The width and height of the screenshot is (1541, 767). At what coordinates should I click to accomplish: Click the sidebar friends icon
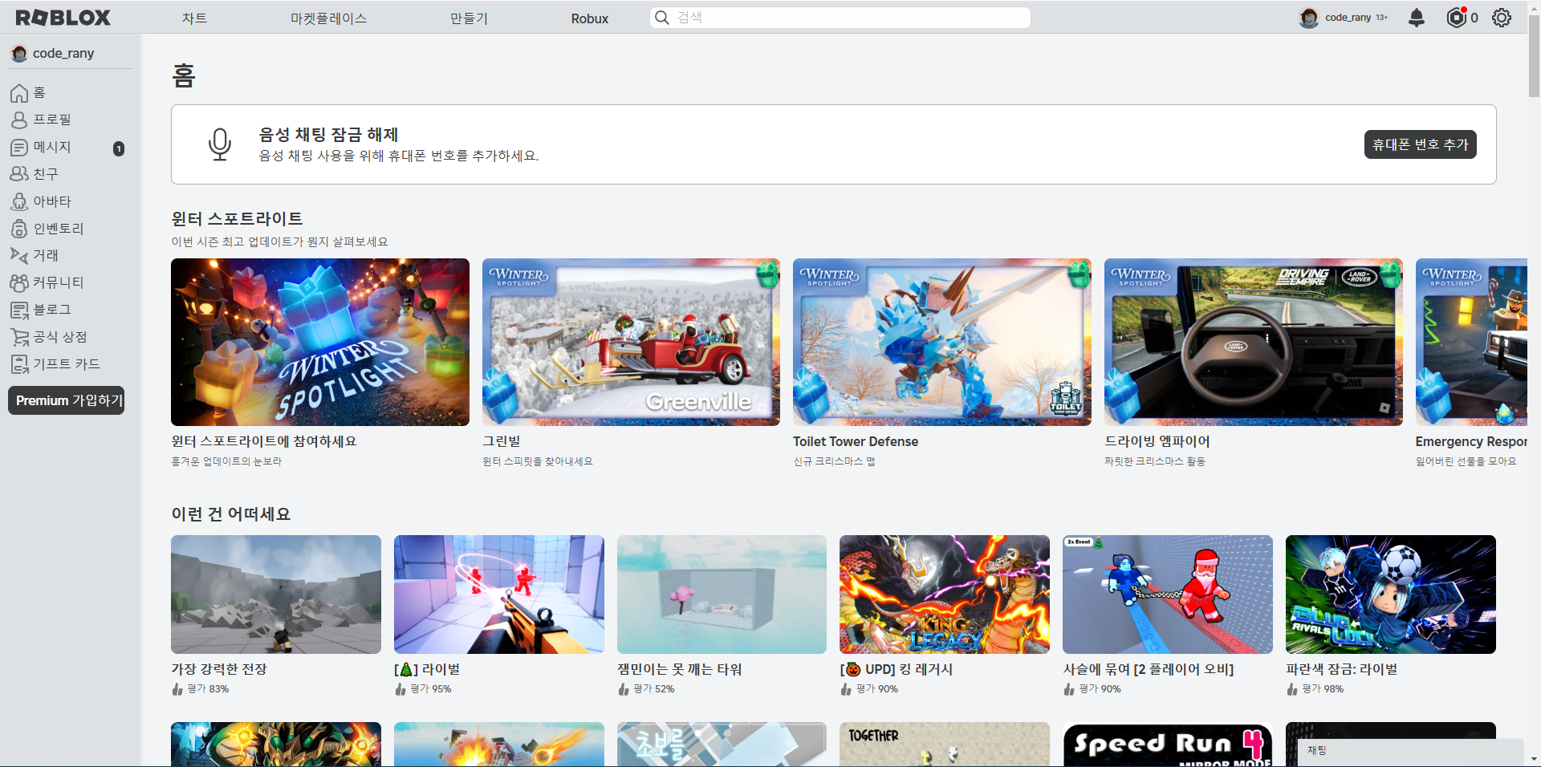[19, 174]
